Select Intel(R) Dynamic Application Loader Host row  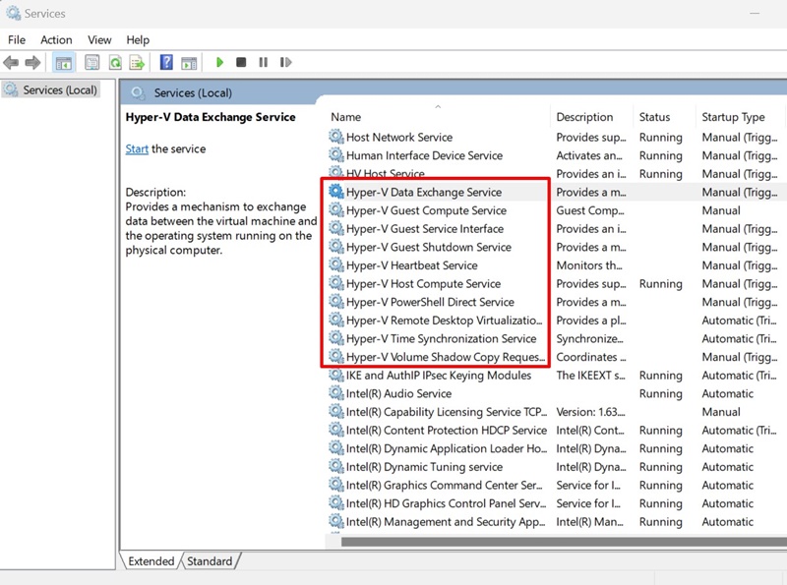[555, 448]
